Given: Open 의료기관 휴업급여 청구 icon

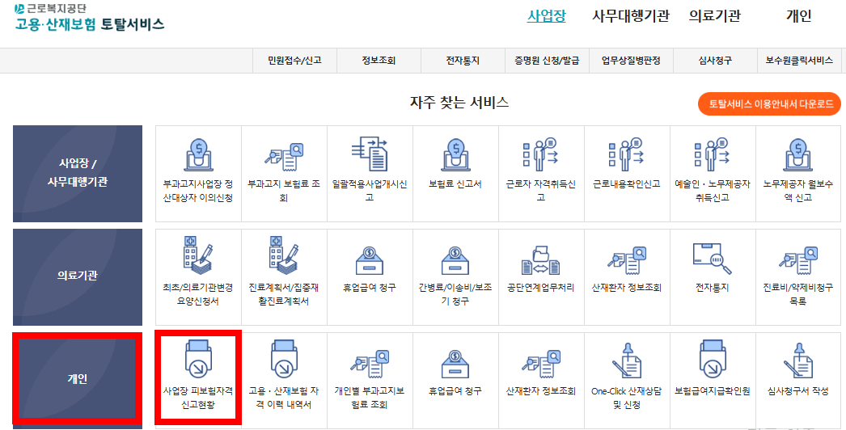Looking at the screenshot, I should (370, 260).
